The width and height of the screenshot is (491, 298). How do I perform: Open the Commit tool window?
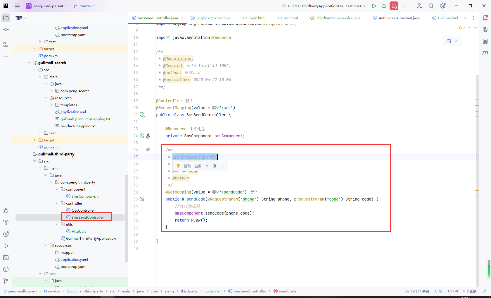coord(6,30)
